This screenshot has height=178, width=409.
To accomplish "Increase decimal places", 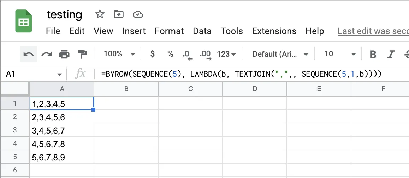I will click(x=205, y=54).
